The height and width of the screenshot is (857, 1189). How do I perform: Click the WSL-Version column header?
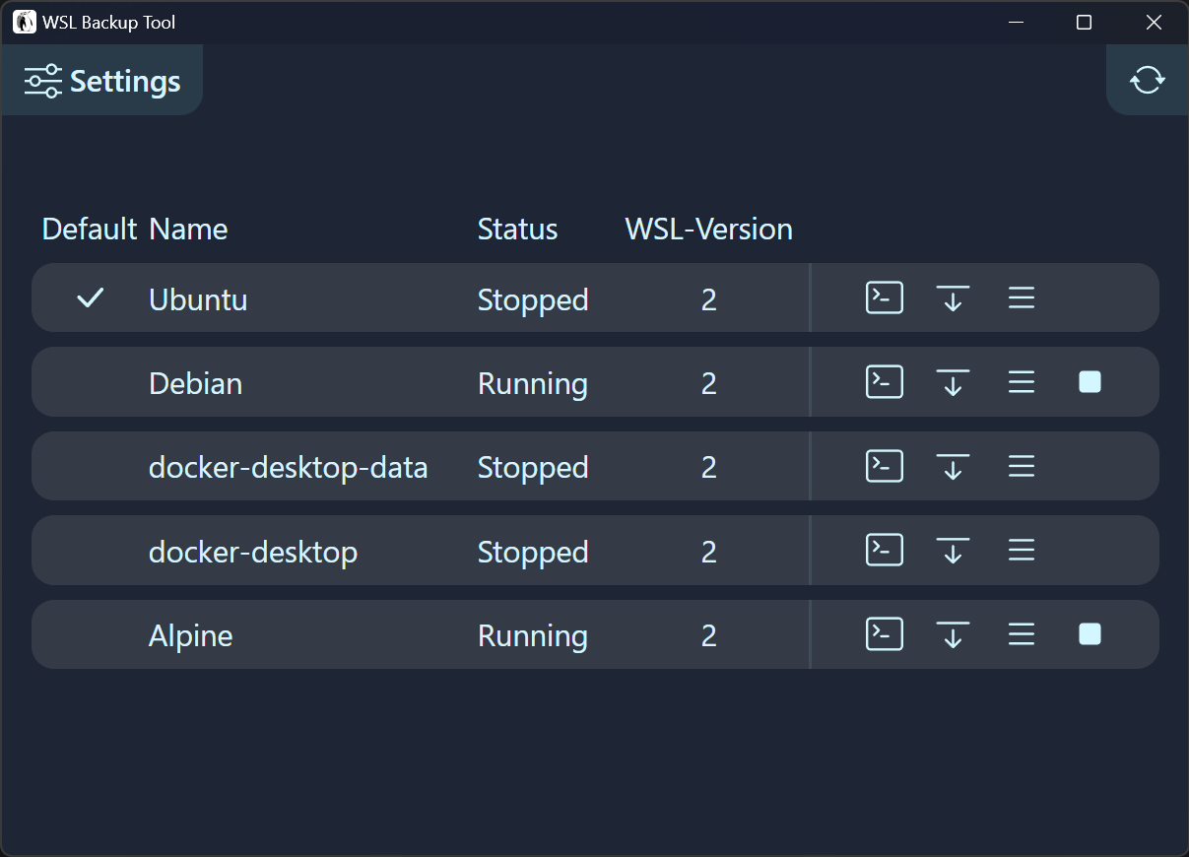tap(709, 230)
